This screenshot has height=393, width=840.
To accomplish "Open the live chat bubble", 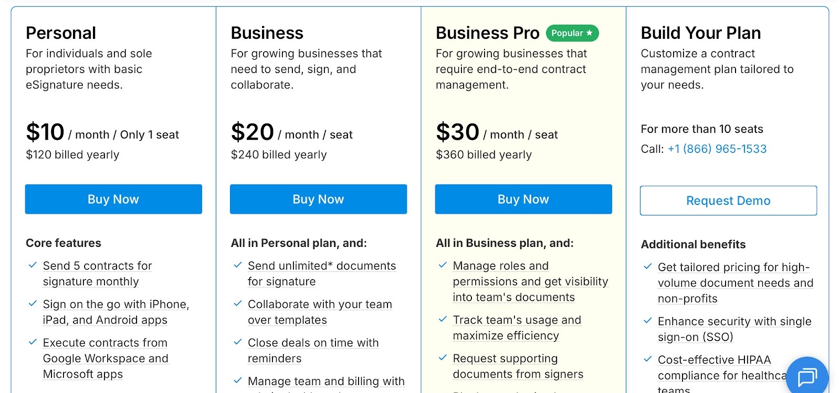I will pos(807,376).
